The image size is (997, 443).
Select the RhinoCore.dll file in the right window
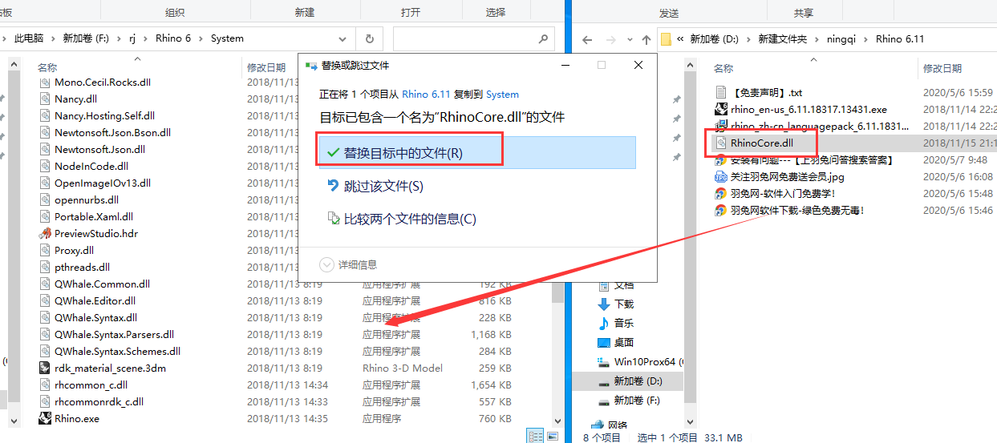(x=761, y=143)
